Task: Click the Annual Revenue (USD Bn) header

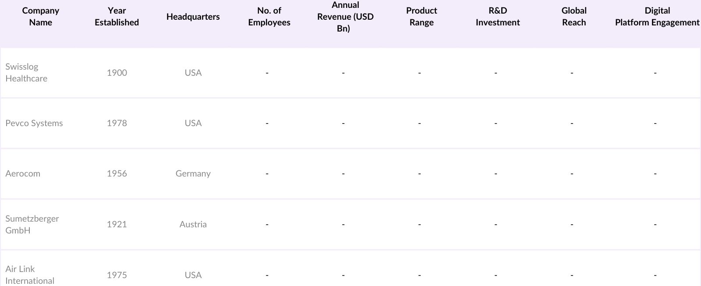Action: (x=345, y=17)
